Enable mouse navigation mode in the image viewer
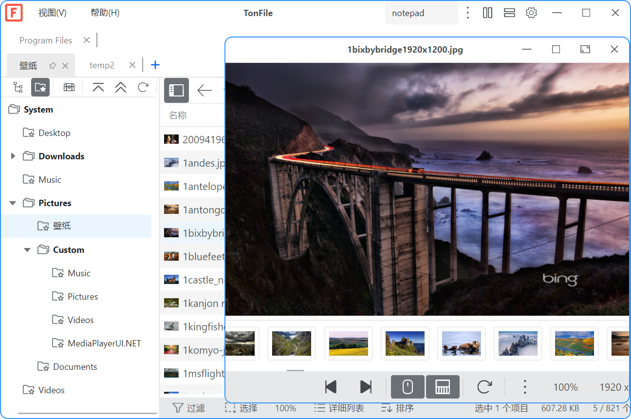Viewport: 631px width, 419px height. 407,386
